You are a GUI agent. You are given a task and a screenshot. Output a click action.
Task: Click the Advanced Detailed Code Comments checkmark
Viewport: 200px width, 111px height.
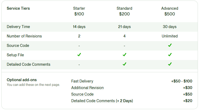coord(170,64)
